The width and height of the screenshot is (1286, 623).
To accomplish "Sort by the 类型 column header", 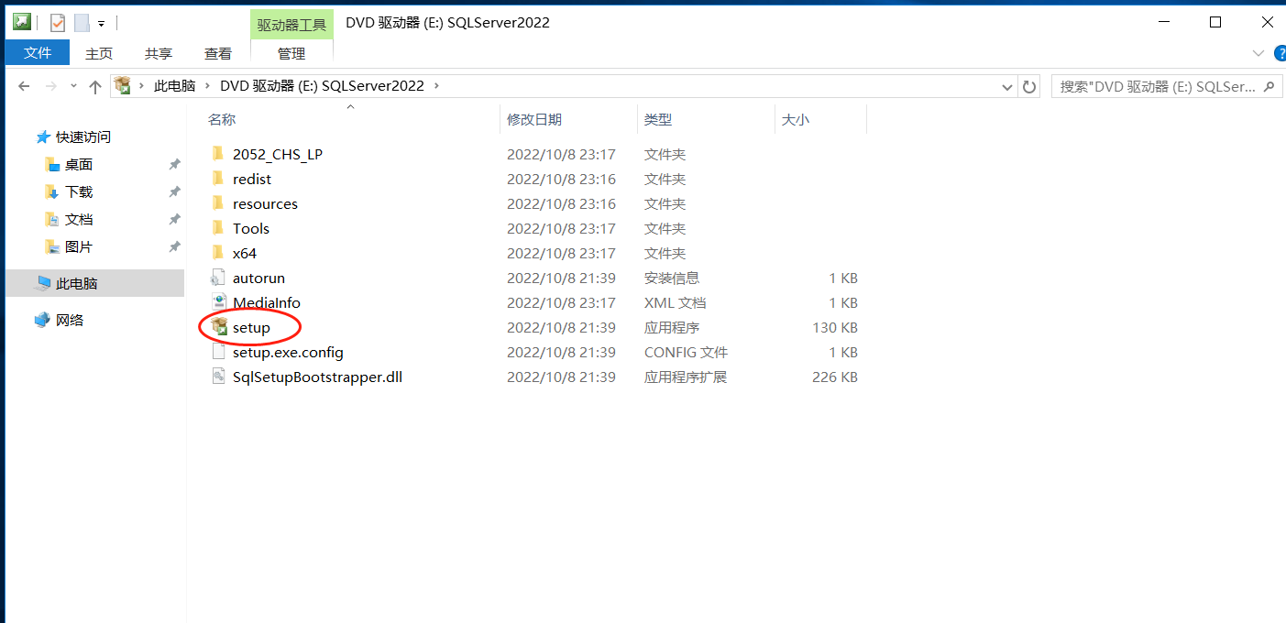I will pyautogui.click(x=658, y=119).
